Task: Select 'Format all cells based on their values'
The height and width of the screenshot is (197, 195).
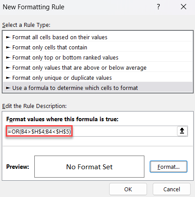Action: 98,37
